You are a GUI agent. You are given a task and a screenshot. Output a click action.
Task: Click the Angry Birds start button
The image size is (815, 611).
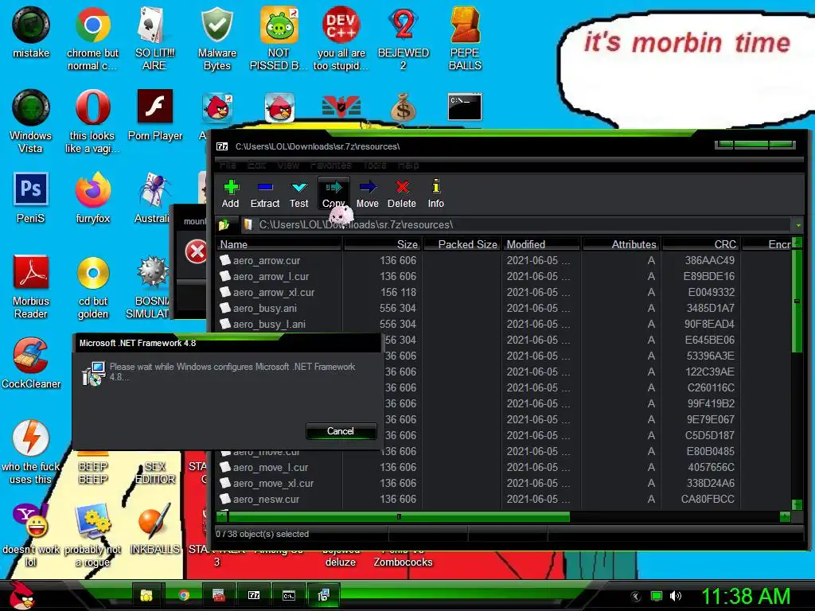pyautogui.click(x=21, y=595)
